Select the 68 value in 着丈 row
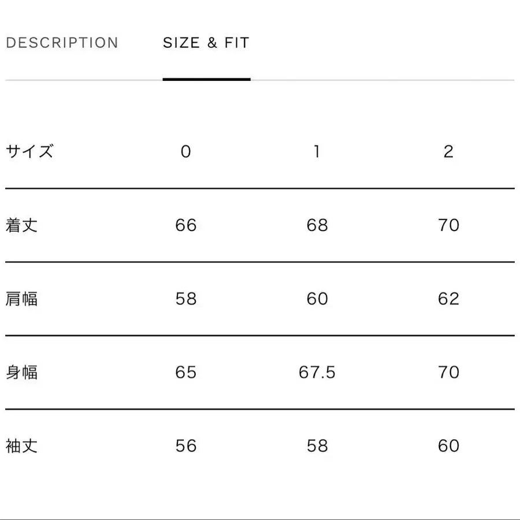This screenshot has width=520, height=520. coord(317,225)
